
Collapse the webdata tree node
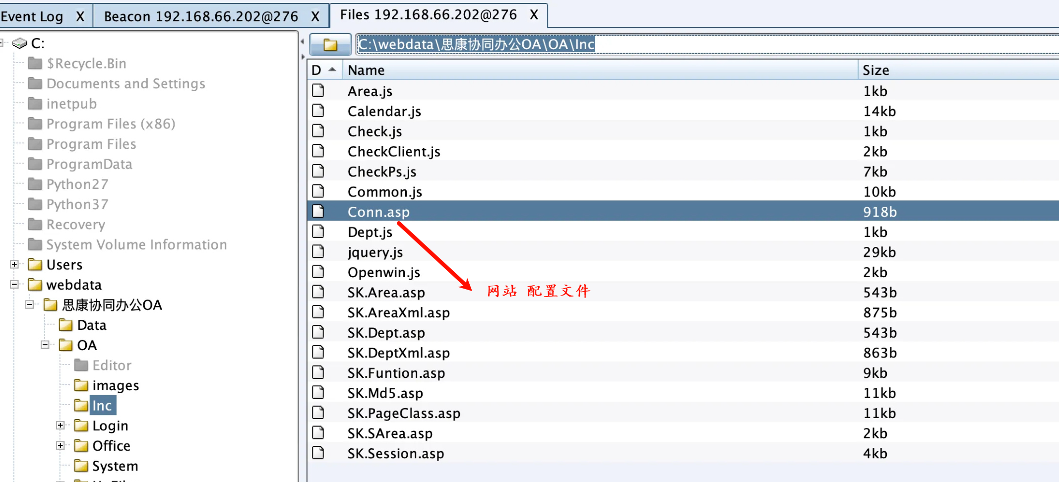tap(14, 285)
